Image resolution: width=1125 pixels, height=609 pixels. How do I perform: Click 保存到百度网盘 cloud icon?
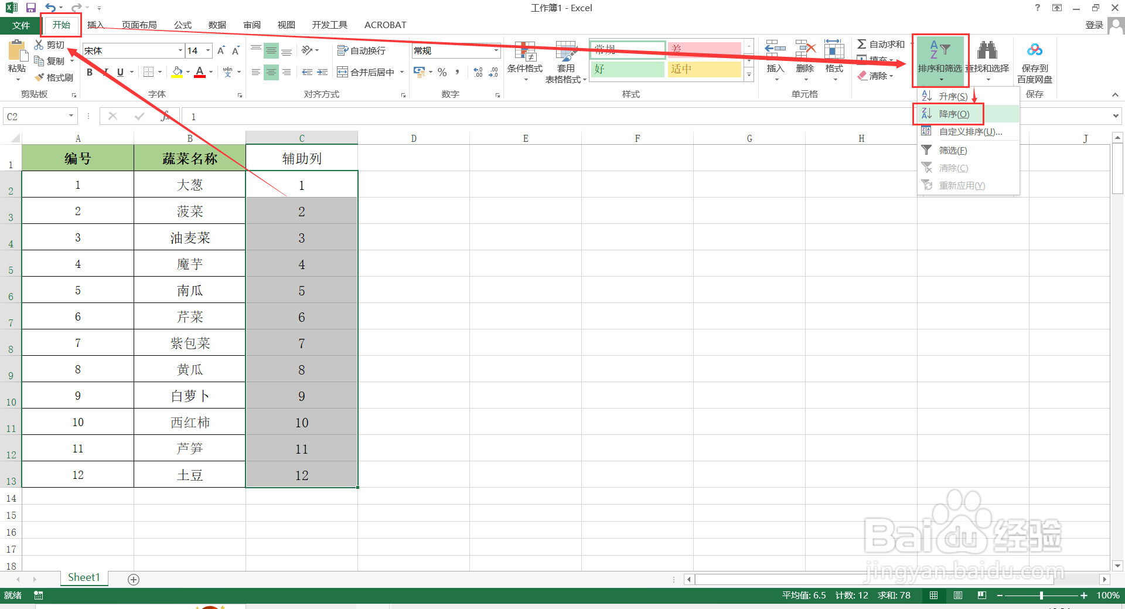coord(1035,50)
